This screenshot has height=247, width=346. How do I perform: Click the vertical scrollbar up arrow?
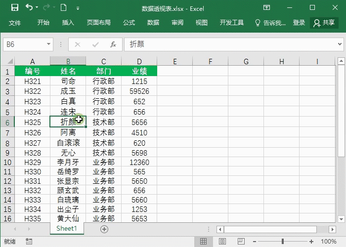341,61
